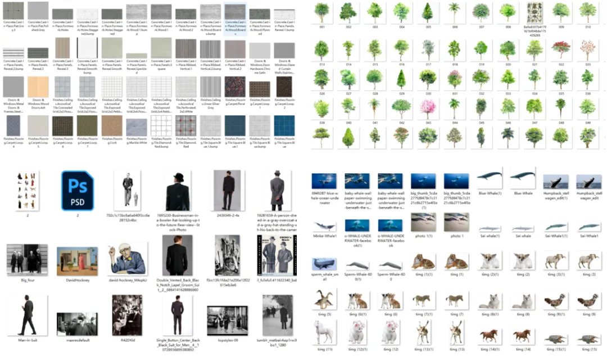
Task: Open the topstyles-09 street photo
Action: pos(227,320)
